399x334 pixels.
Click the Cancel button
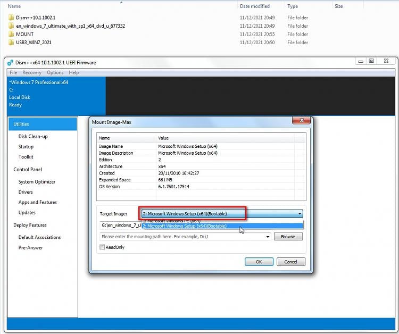point(290,262)
